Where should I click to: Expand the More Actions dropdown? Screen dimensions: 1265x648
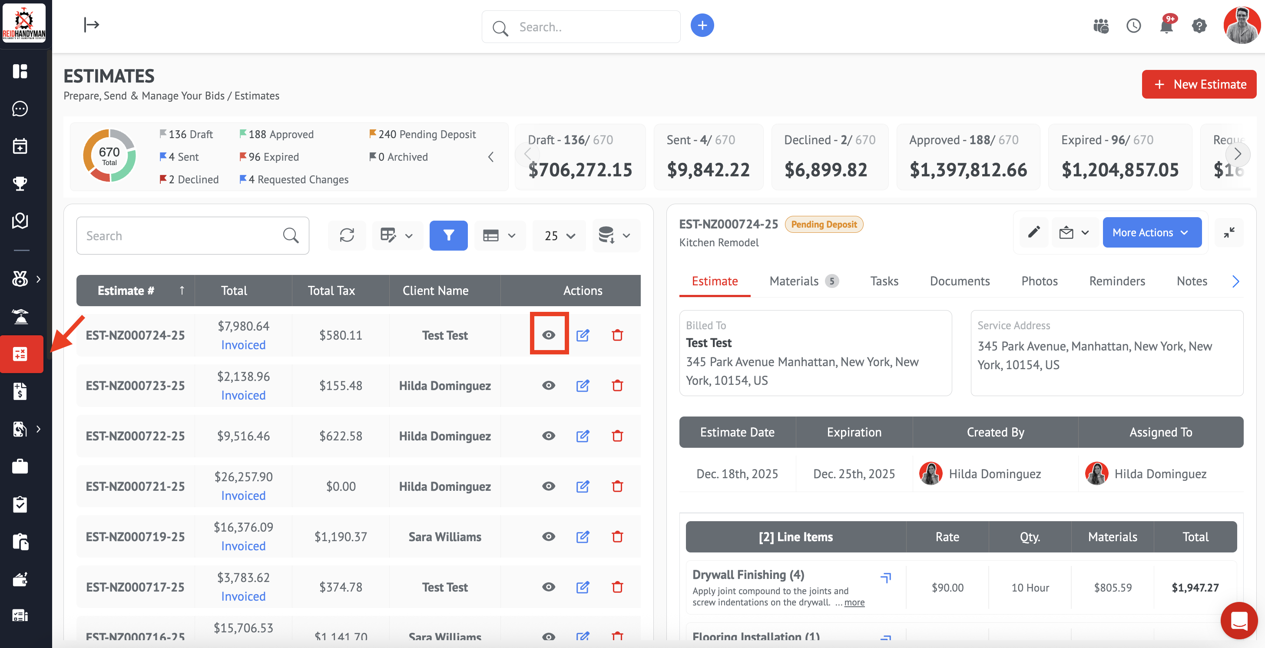point(1152,232)
